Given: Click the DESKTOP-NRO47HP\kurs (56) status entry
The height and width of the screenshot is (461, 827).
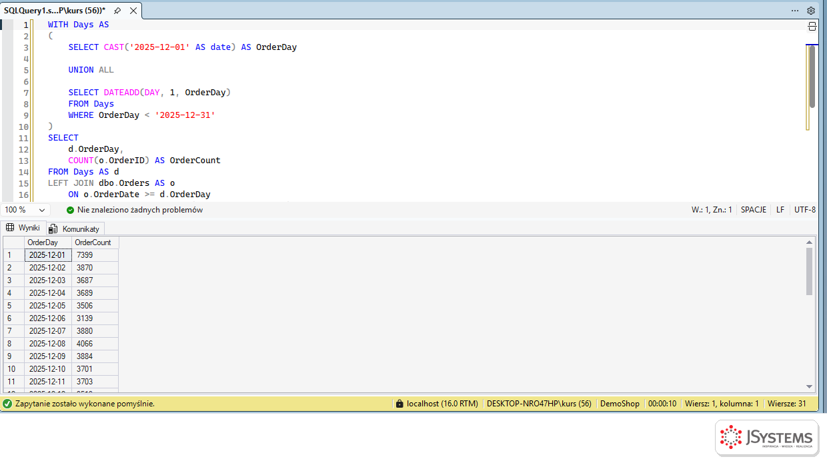Looking at the screenshot, I should pyautogui.click(x=539, y=404).
